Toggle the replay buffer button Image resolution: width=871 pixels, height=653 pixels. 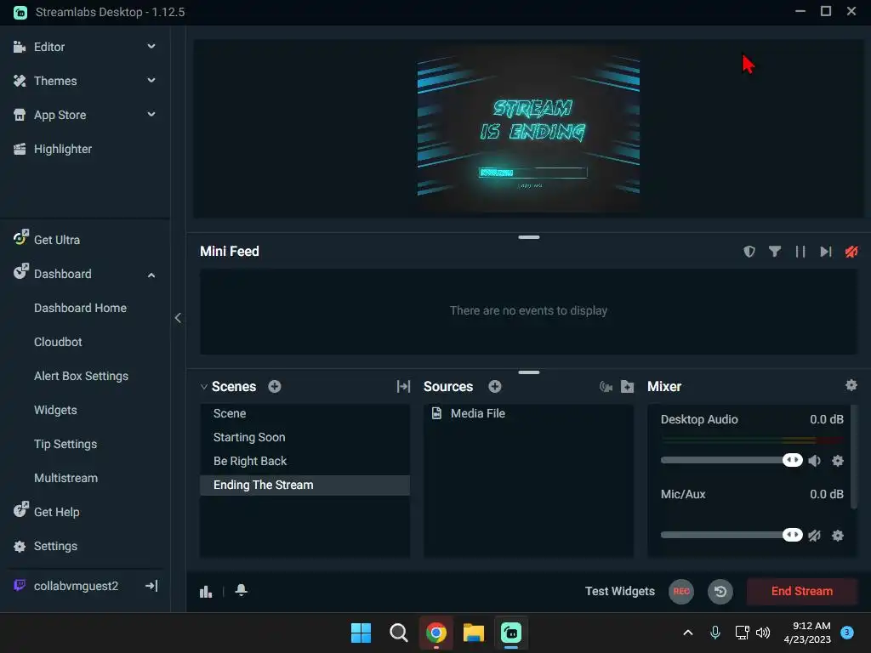(720, 592)
